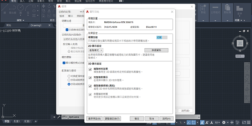Image resolution: width=252 pixels, height=126 pixels.
Task: Open the Clipboard (剪貼簿) panel icon
Action: coord(227,9)
